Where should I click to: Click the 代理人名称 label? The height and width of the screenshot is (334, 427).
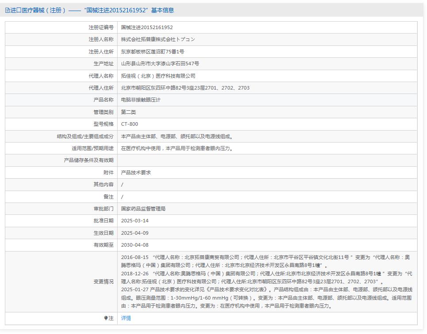coord(101,76)
